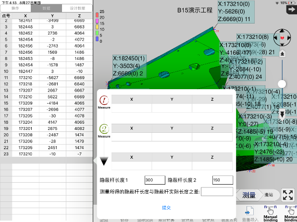Click the zoom-out down arrow below slider
This screenshot has width=297, height=222.
[282, 115]
